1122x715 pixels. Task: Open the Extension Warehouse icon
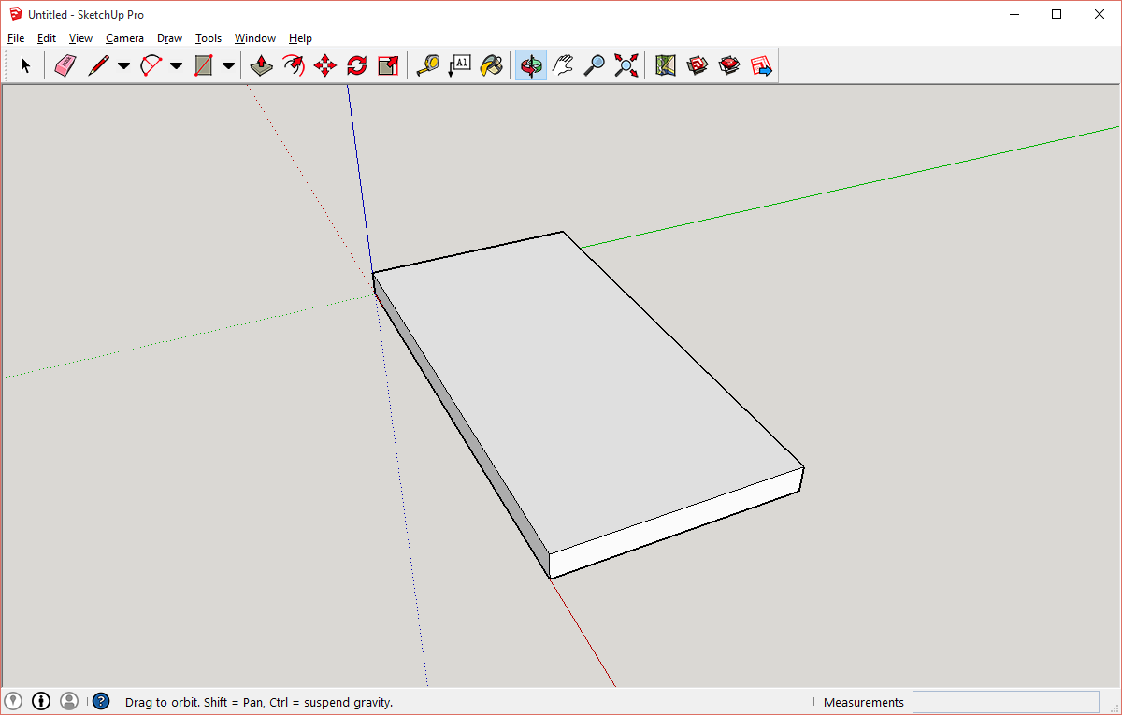(729, 65)
